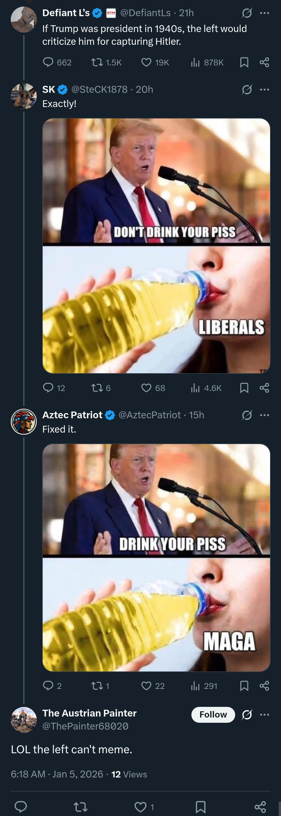Open @DefiantLs profile handle
The image size is (281, 816).
(x=145, y=13)
